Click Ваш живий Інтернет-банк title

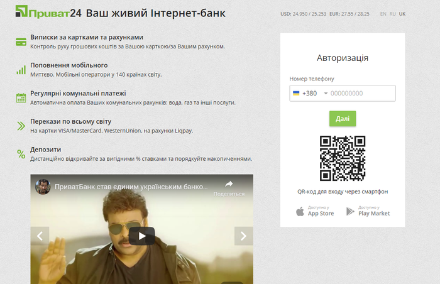[x=156, y=13]
